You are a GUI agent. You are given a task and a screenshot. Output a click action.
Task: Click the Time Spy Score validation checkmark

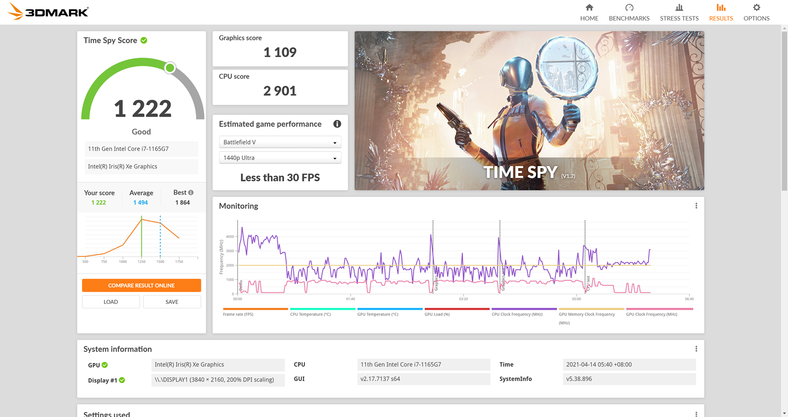(x=144, y=40)
